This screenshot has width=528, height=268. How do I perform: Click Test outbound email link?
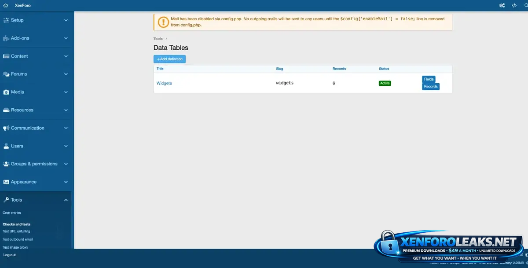coord(18,239)
